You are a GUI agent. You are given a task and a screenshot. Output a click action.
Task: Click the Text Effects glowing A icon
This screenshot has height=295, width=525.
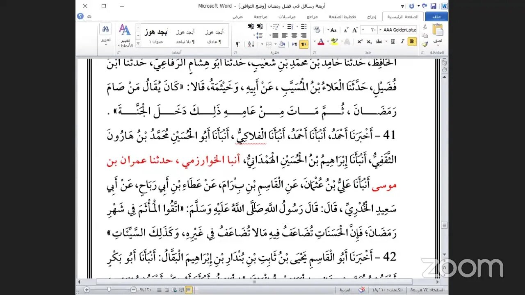347,41
